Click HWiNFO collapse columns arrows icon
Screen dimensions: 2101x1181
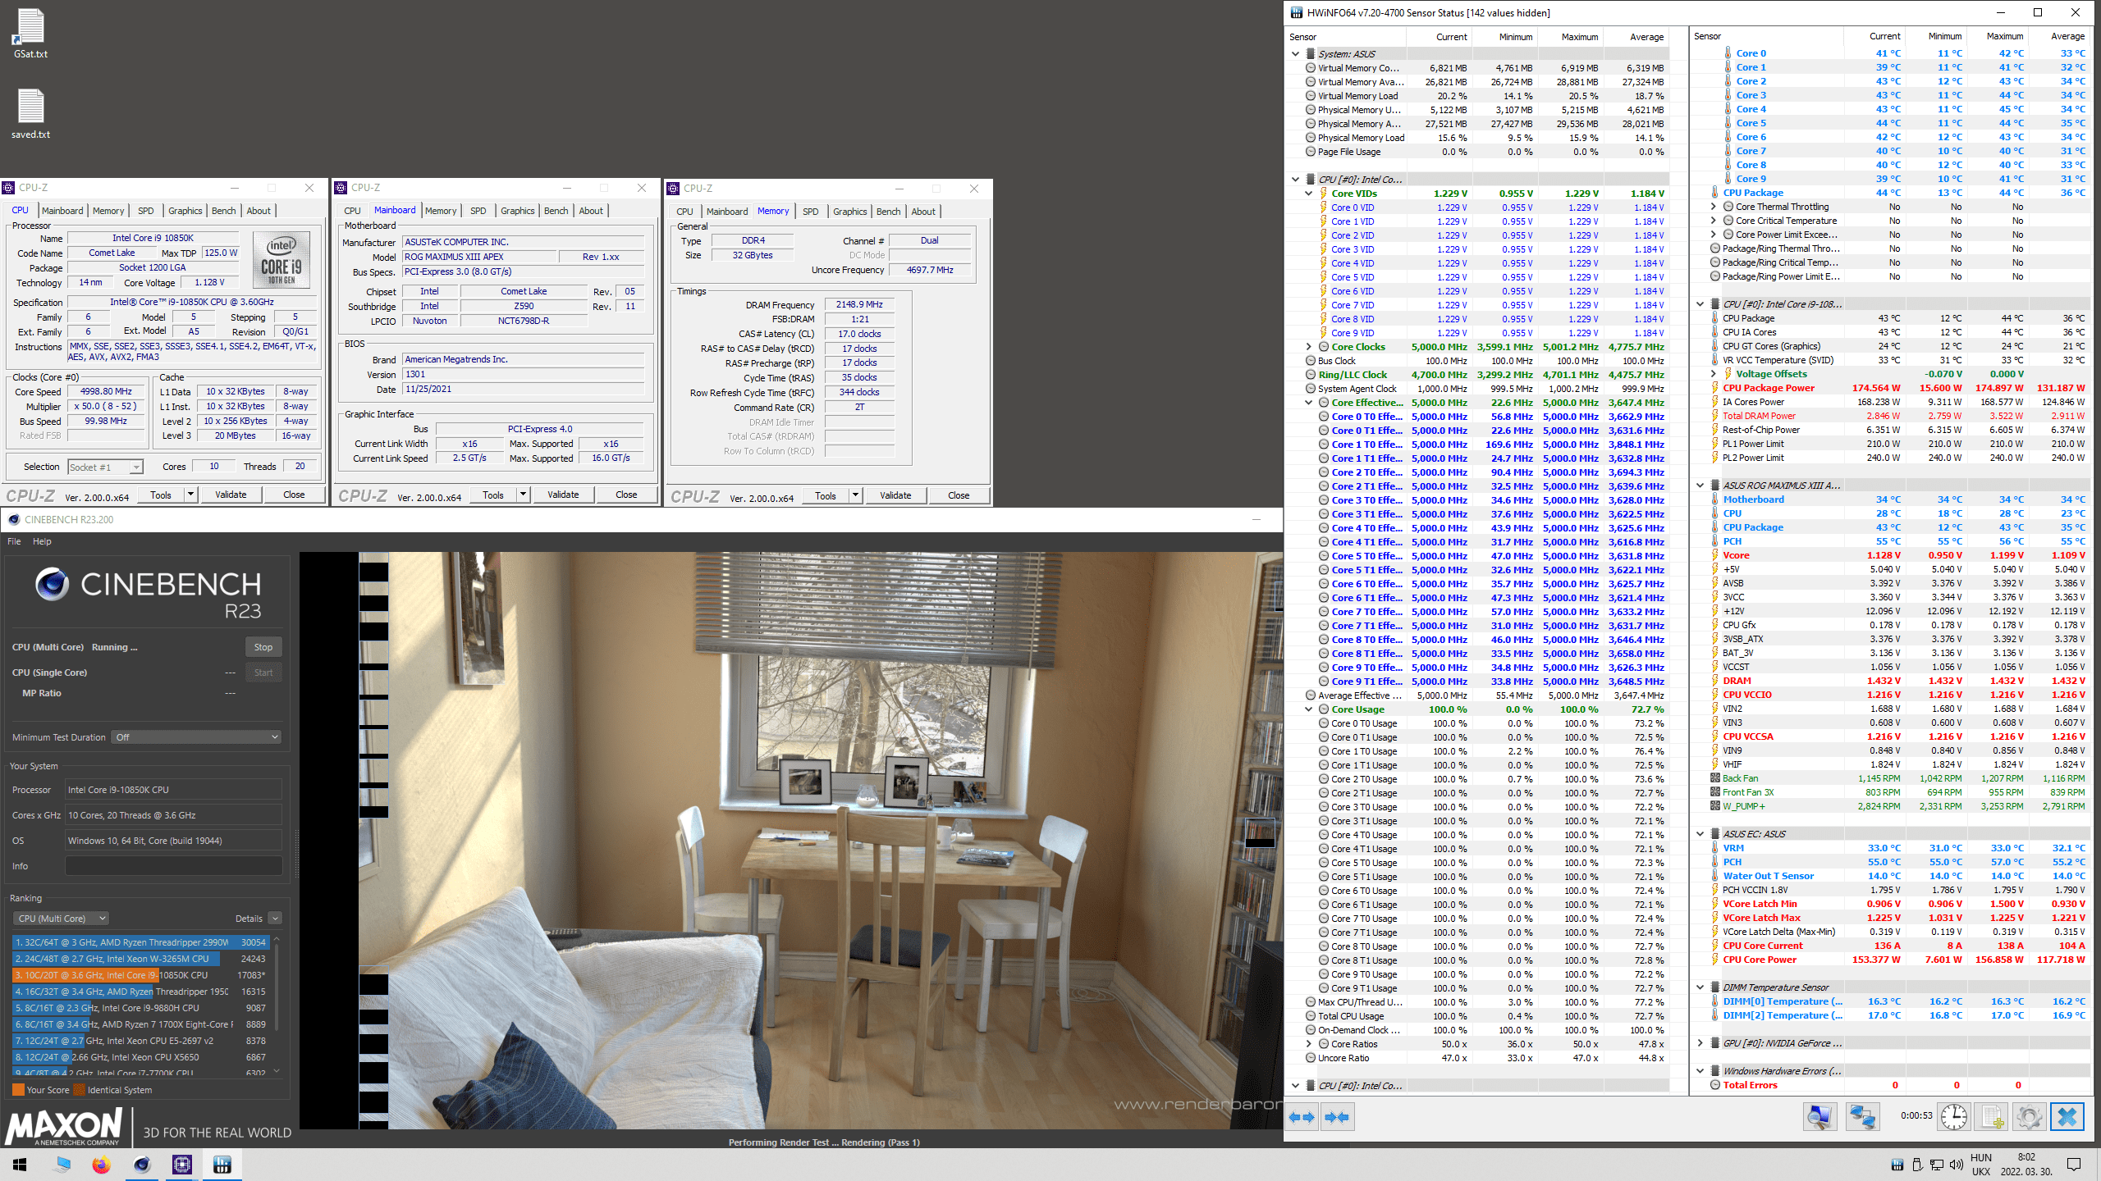(1338, 1117)
